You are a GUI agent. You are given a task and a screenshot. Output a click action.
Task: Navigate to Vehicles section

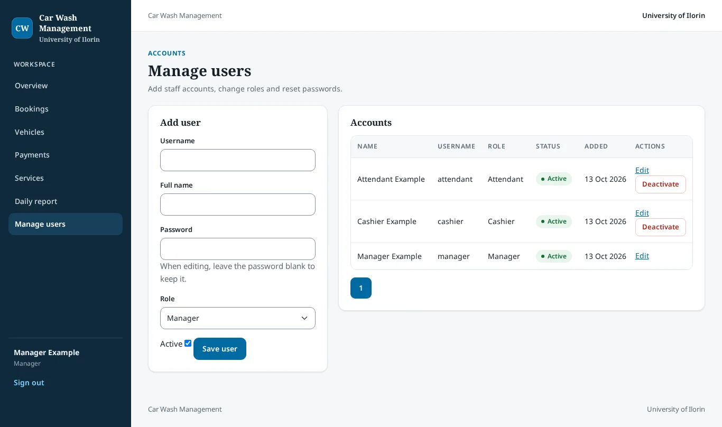[66, 132]
